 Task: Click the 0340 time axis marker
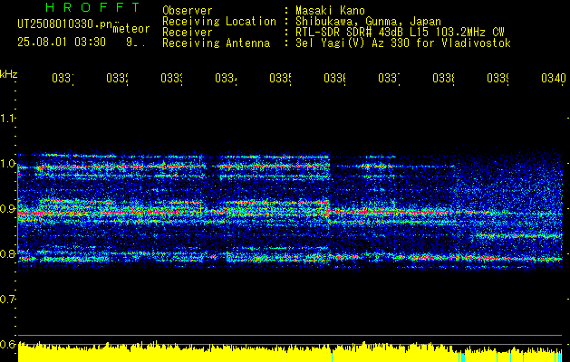click(554, 78)
